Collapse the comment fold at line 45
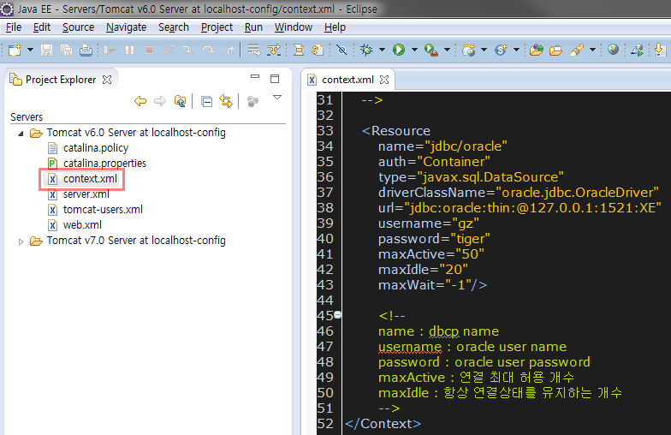This screenshot has width=671, height=435. [x=338, y=315]
